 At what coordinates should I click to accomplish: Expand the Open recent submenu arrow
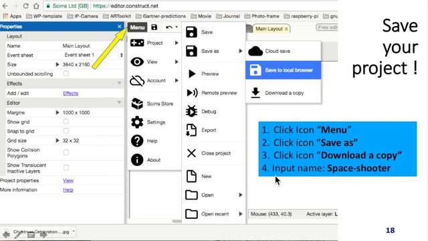point(241,214)
